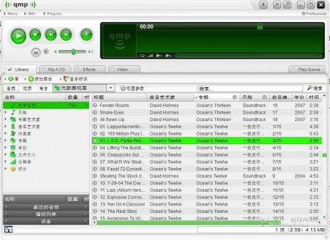Open the Plug-ins menu
Viewport: 330px width, 240px height.
[x=52, y=14]
